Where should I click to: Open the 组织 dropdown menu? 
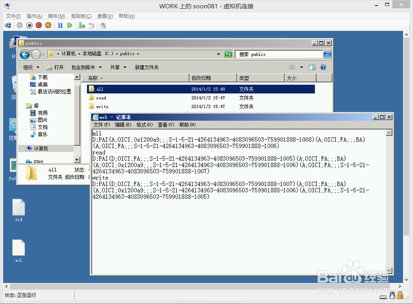31,67
